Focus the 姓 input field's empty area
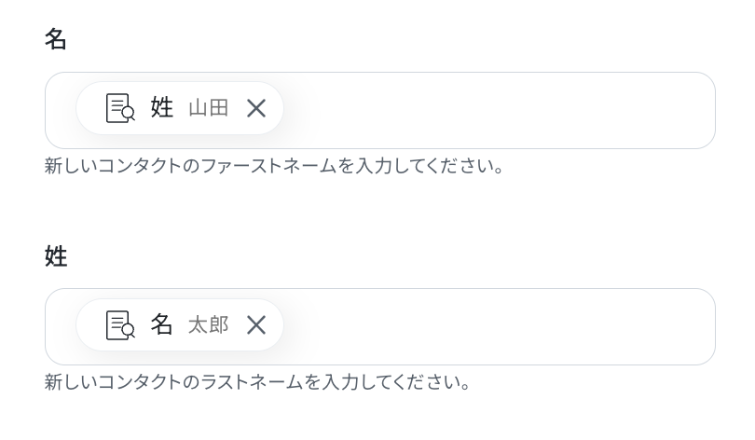755x440 pixels. (494, 326)
